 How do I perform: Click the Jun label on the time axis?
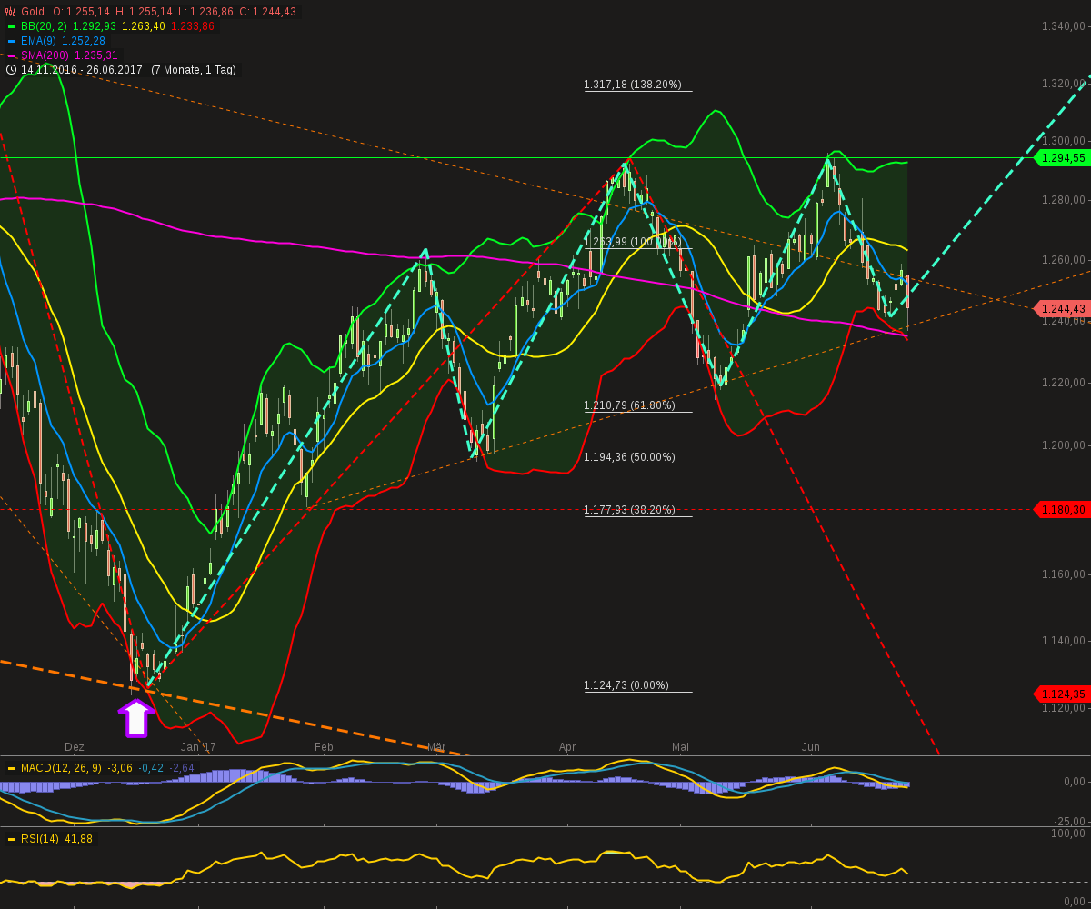point(809,747)
